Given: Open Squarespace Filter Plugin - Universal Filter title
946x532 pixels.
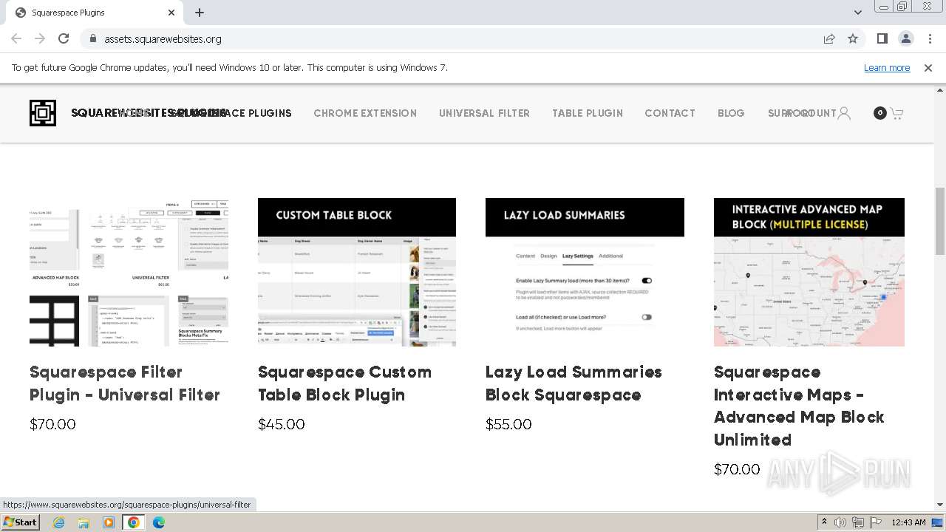Looking at the screenshot, I should point(125,383).
